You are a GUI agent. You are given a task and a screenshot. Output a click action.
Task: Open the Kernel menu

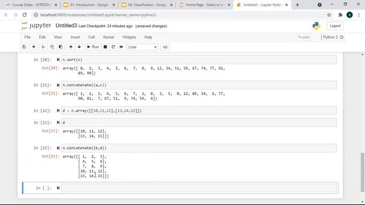click(x=109, y=37)
